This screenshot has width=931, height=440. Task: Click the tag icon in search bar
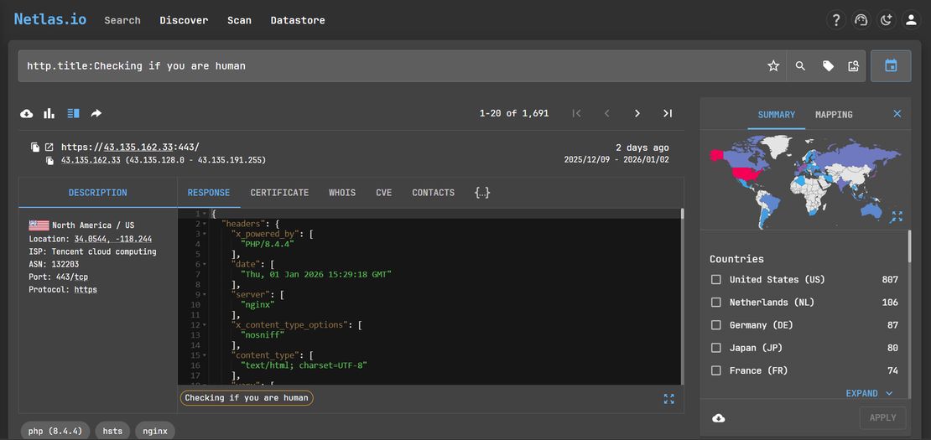(828, 66)
